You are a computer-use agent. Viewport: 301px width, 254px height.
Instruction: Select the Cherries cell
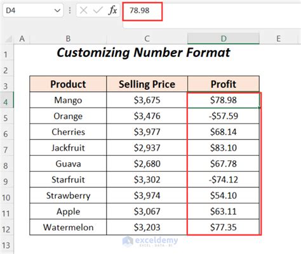point(68,132)
